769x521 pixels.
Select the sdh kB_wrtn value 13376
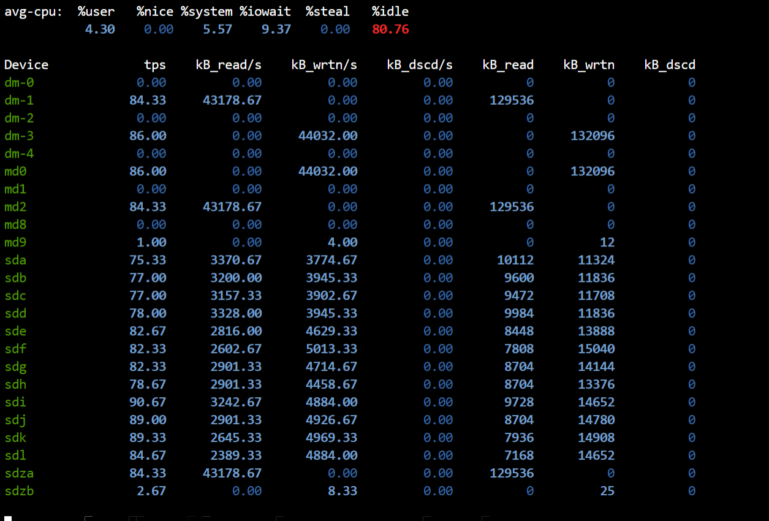tap(596, 385)
